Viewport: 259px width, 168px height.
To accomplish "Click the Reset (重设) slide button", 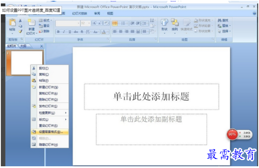I will (x=44, y=26).
